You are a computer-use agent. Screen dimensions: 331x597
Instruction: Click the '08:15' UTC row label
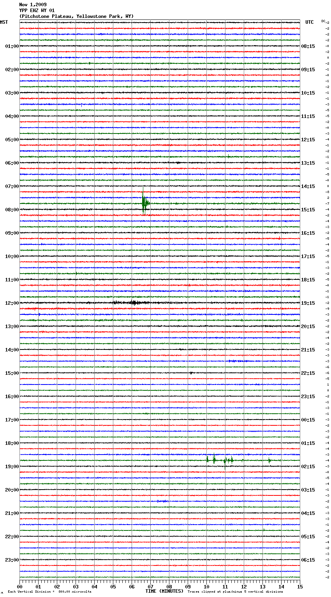[x=308, y=46]
